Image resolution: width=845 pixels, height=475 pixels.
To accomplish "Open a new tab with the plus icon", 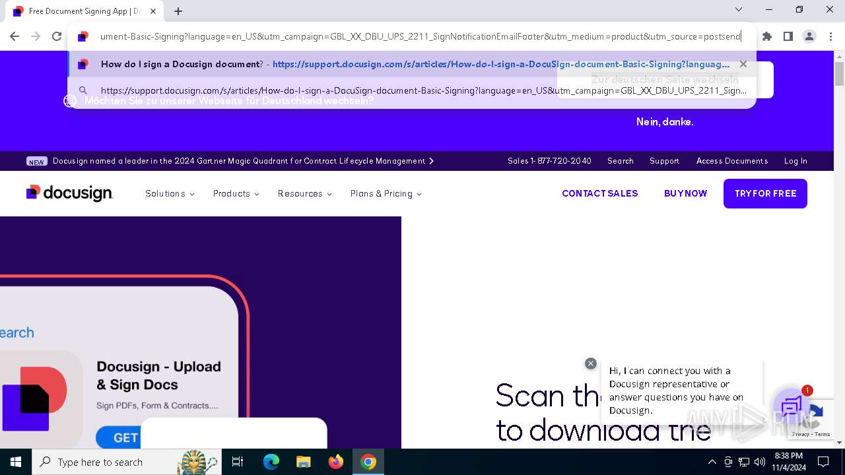I will point(178,11).
